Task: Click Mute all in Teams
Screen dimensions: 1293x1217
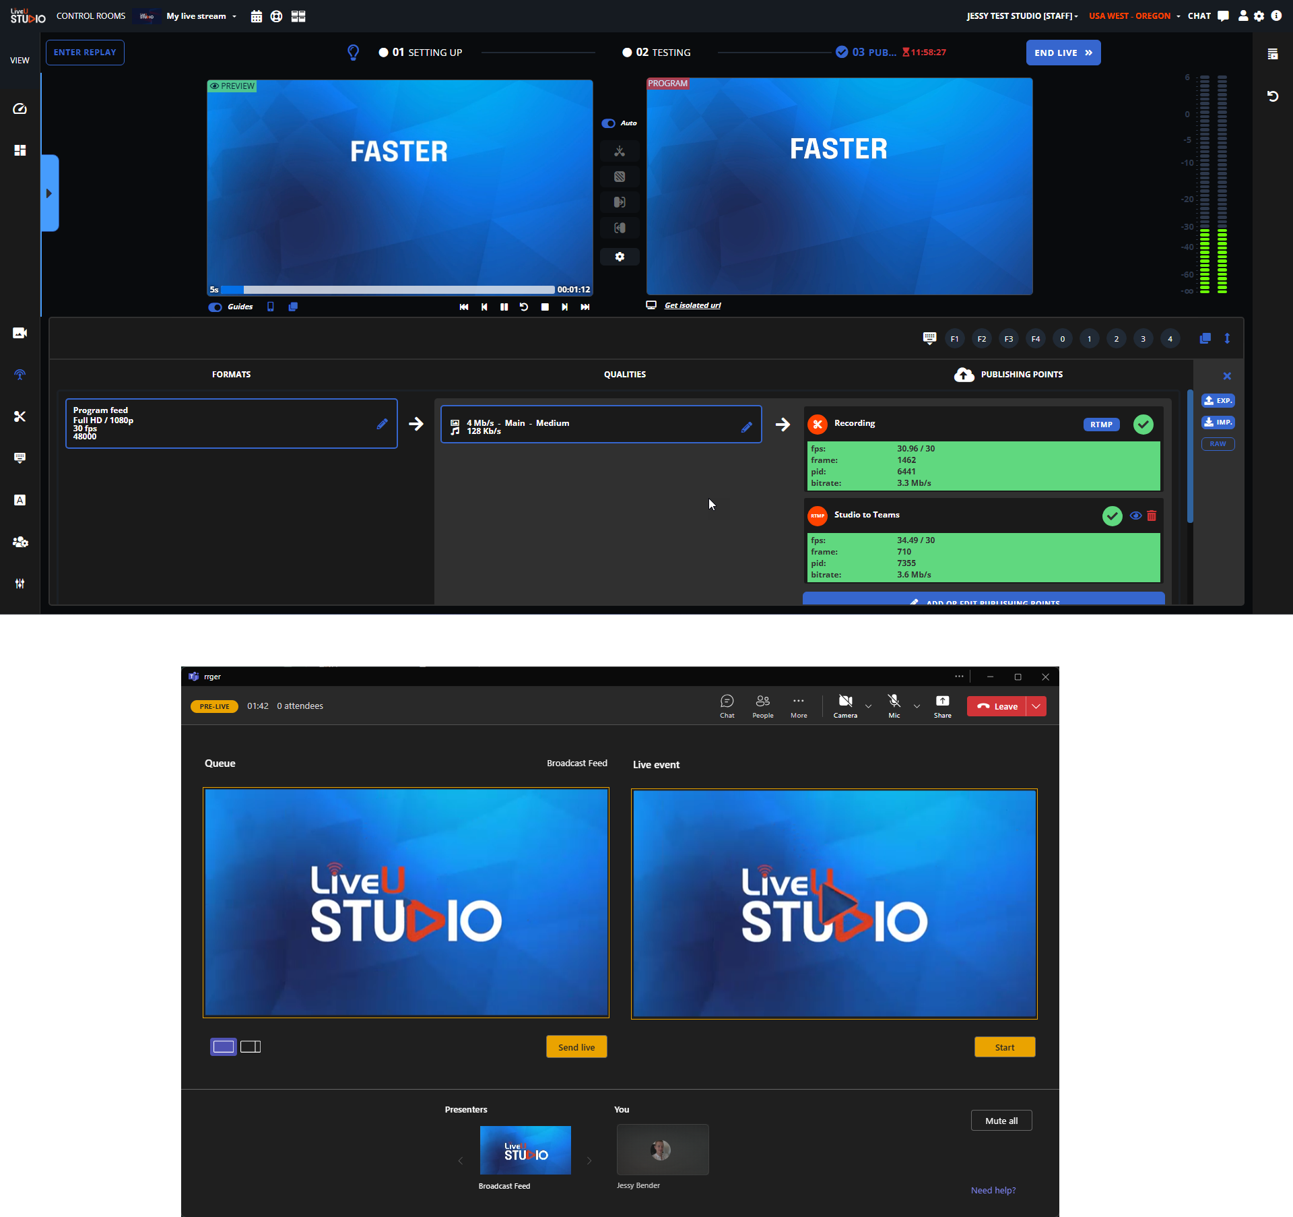Action: click(1001, 1121)
